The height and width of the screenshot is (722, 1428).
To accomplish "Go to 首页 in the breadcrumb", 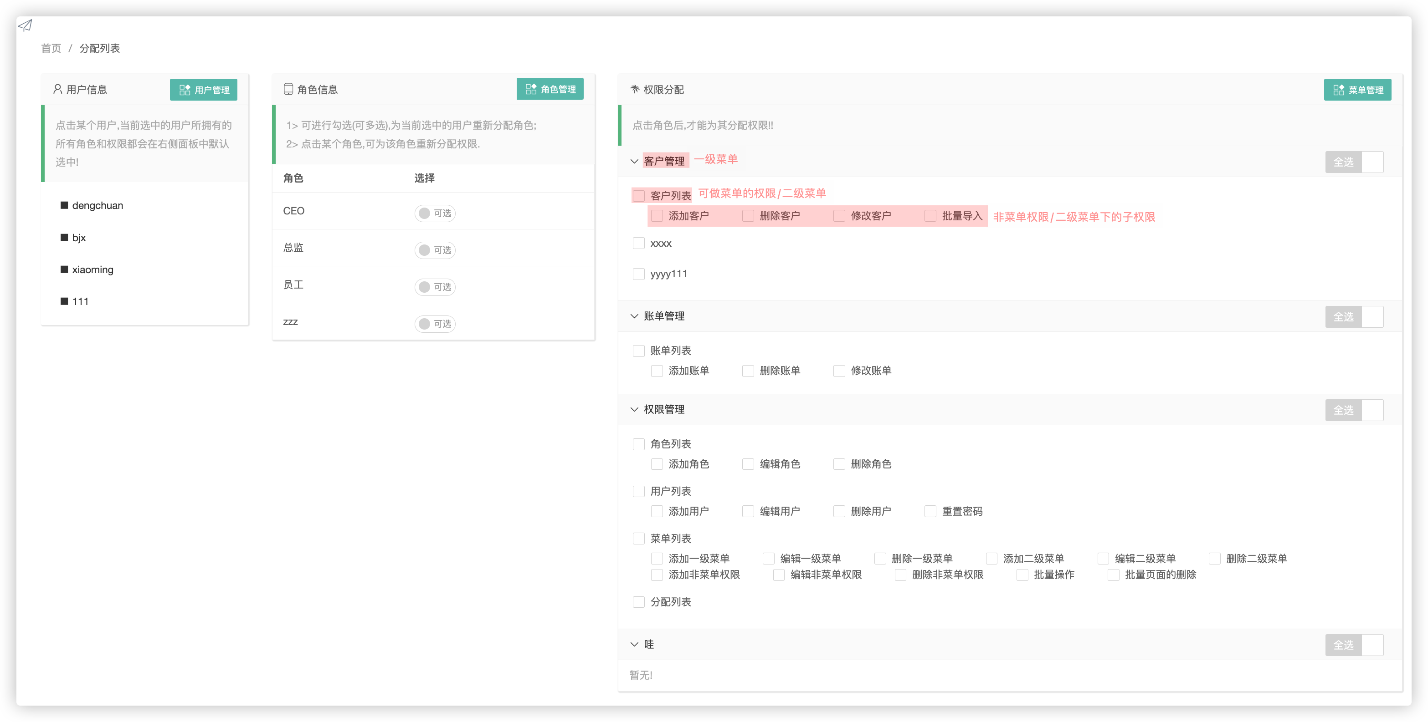I will pyautogui.click(x=51, y=48).
